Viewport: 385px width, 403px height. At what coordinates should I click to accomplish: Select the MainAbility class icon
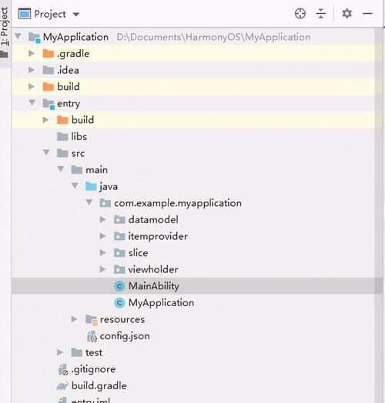click(x=119, y=286)
